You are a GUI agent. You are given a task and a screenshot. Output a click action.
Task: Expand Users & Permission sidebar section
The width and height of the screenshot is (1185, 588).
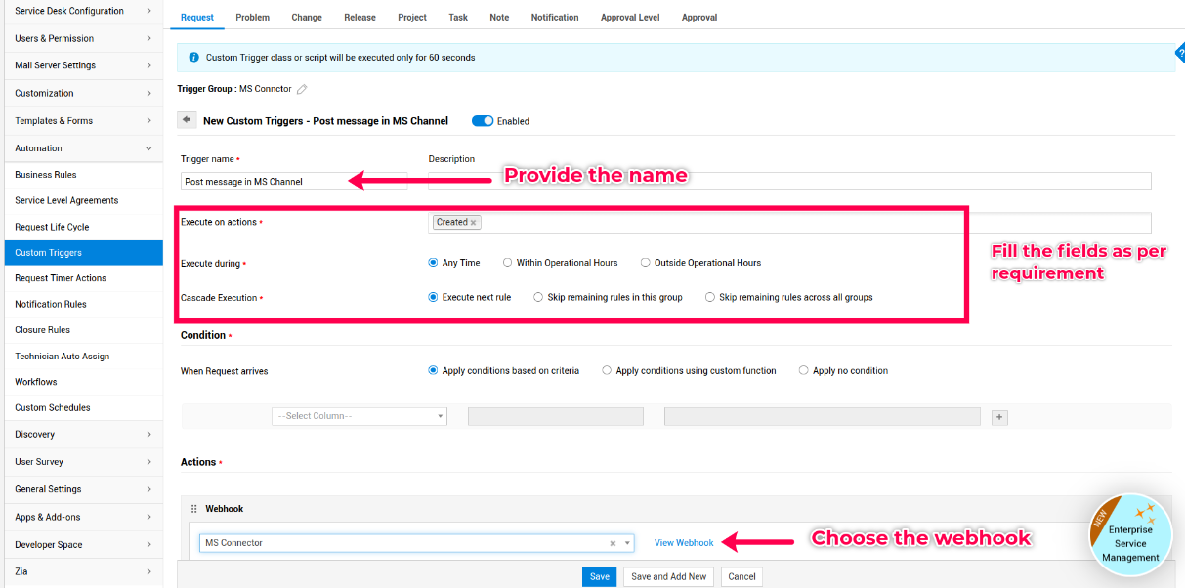click(81, 38)
